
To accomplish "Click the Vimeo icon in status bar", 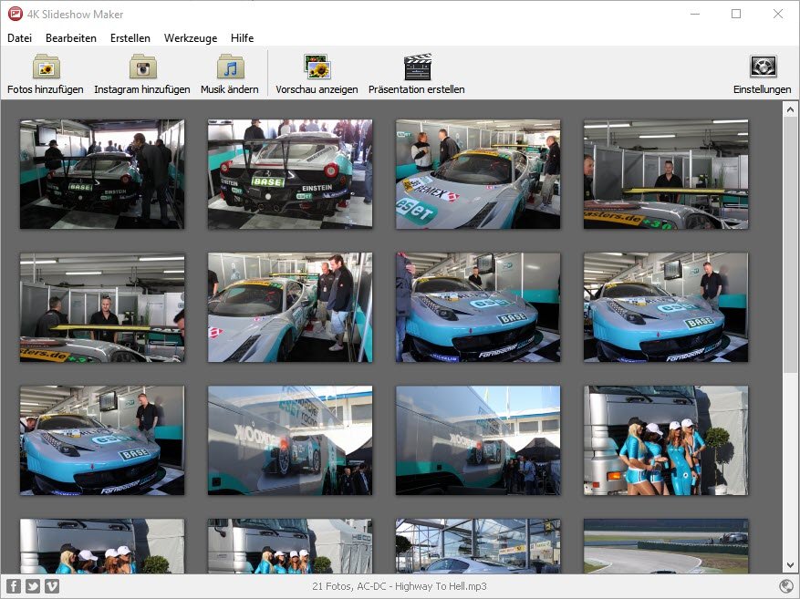I will [x=52, y=586].
